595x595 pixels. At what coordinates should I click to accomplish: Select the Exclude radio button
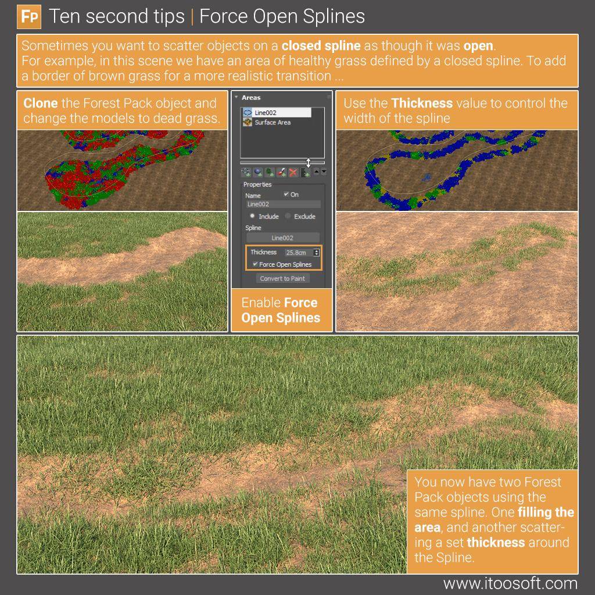(288, 216)
